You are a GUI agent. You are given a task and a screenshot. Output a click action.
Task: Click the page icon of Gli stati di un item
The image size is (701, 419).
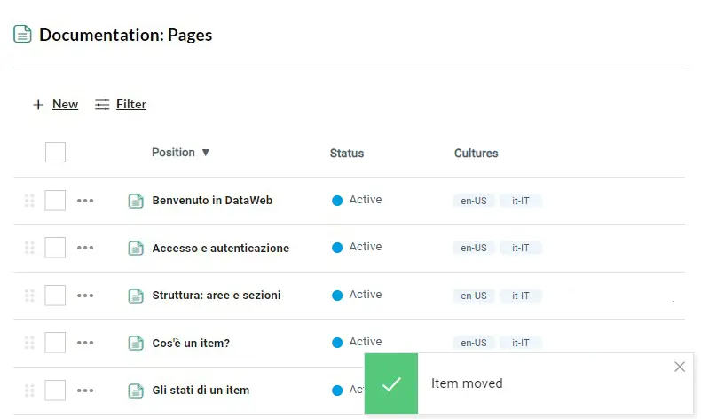pyautogui.click(x=136, y=391)
